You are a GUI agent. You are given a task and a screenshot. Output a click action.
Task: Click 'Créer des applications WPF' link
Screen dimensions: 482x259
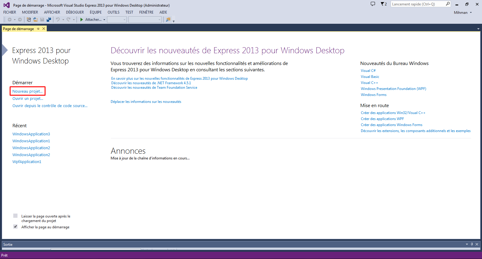(x=382, y=119)
